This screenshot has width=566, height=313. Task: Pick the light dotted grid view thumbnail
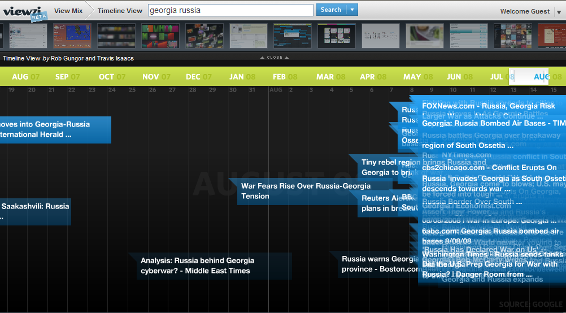tap(381, 36)
